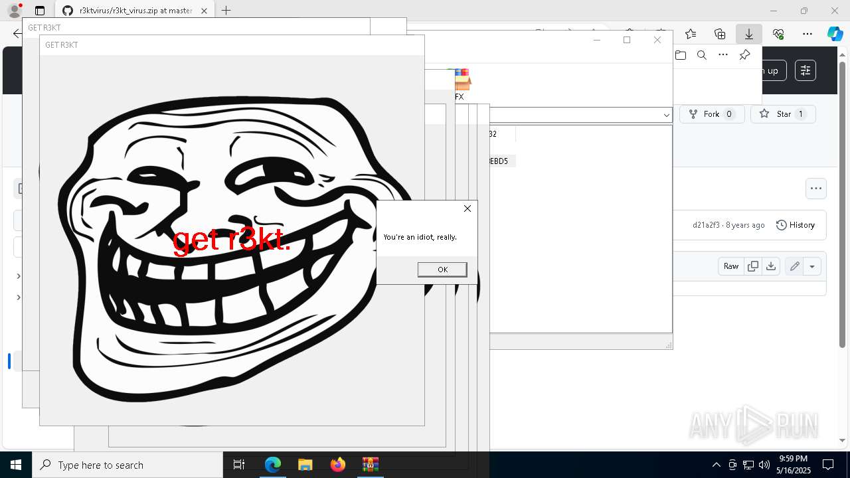
Task: Open Edge Favorites list icon
Action: [691, 34]
